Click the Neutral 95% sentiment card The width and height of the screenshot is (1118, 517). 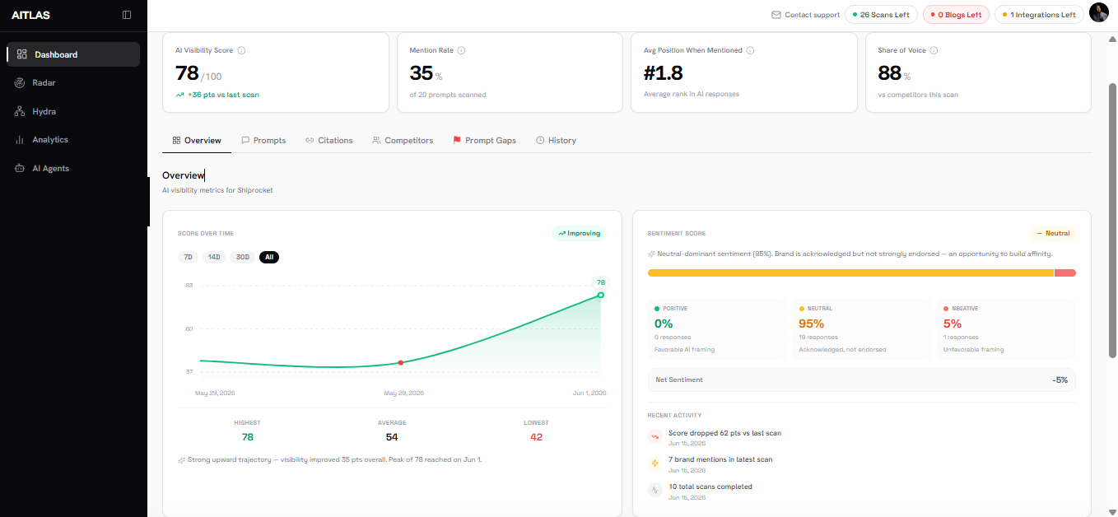(x=861, y=328)
